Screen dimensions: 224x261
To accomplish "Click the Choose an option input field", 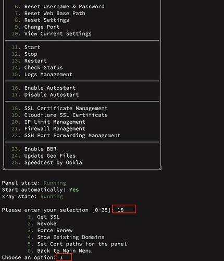I will (x=64, y=257).
